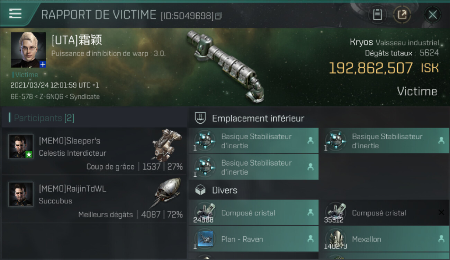The width and height of the screenshot is (450, 260).
Task: Open the clipboard report icon
Action: click(377, 15)
